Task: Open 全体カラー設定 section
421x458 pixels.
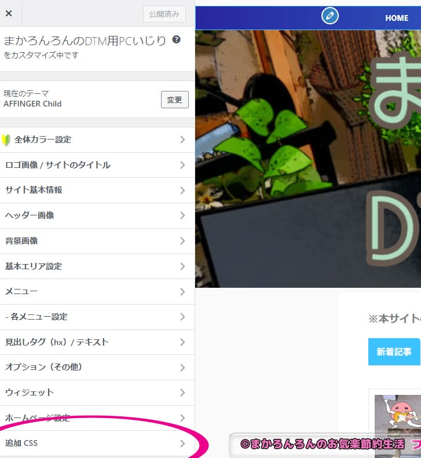Action: tap(97, 140)
